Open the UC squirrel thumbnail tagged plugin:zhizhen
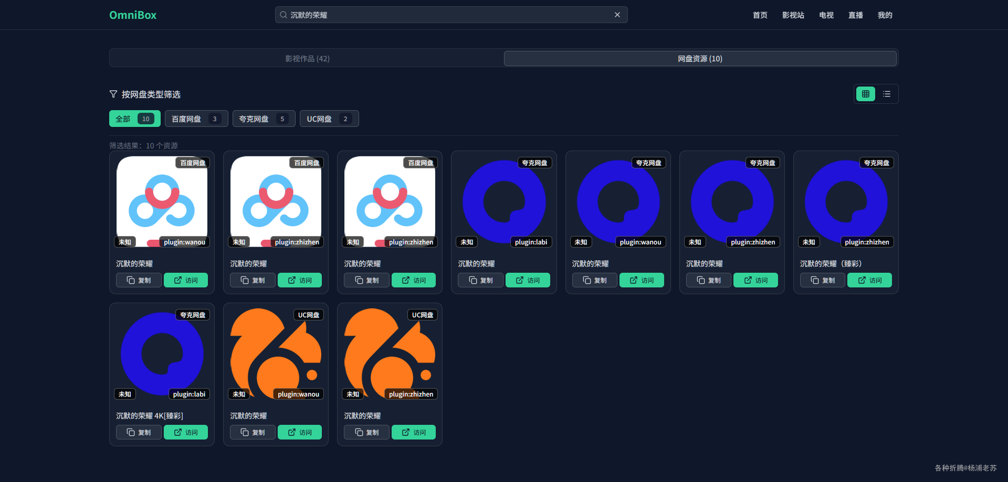Screen dimensions: 1008x482 pyautogui.click(x=390, y=354)
